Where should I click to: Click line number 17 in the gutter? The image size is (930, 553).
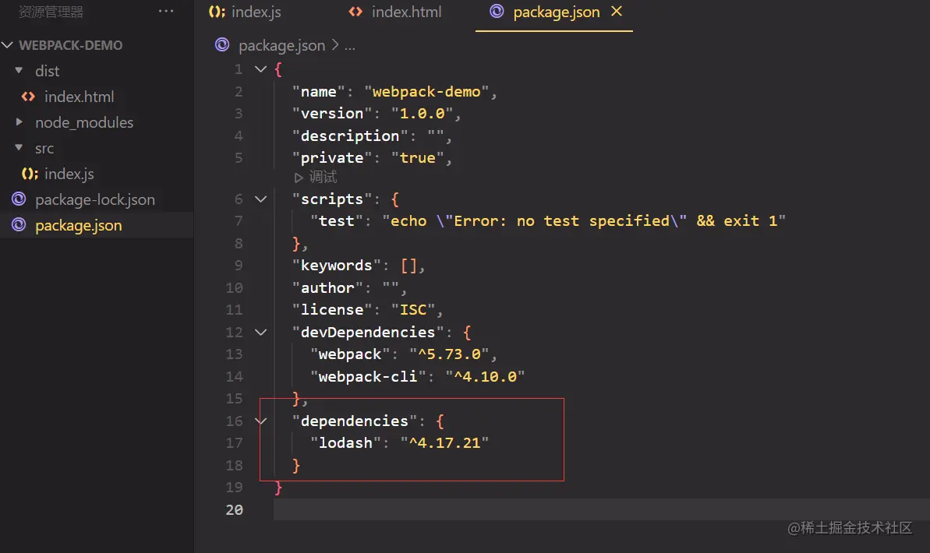coord(235,442)
